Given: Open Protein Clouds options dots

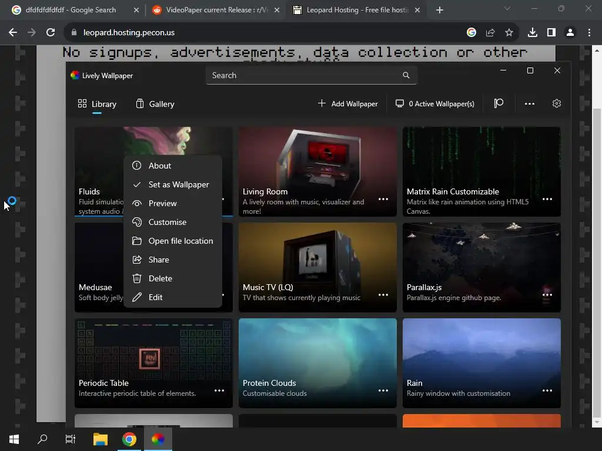Looking at the screenshot, I should (383, 391).
